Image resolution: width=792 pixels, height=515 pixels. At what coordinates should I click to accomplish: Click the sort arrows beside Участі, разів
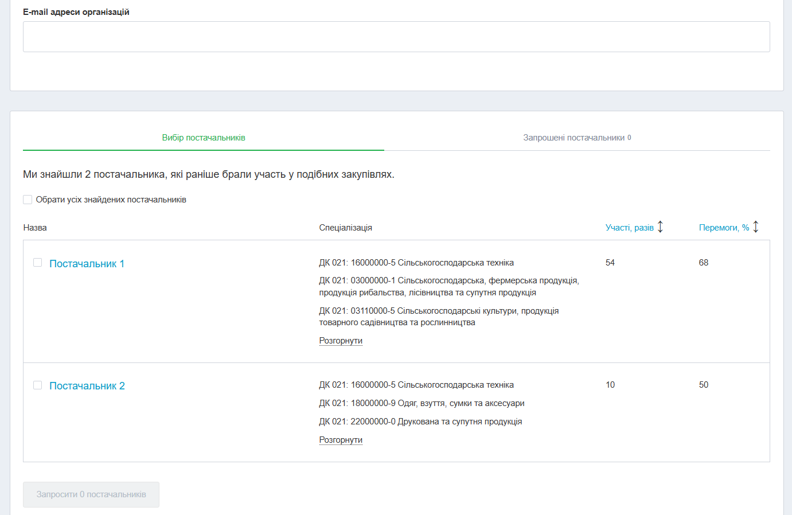coord(660,227)
